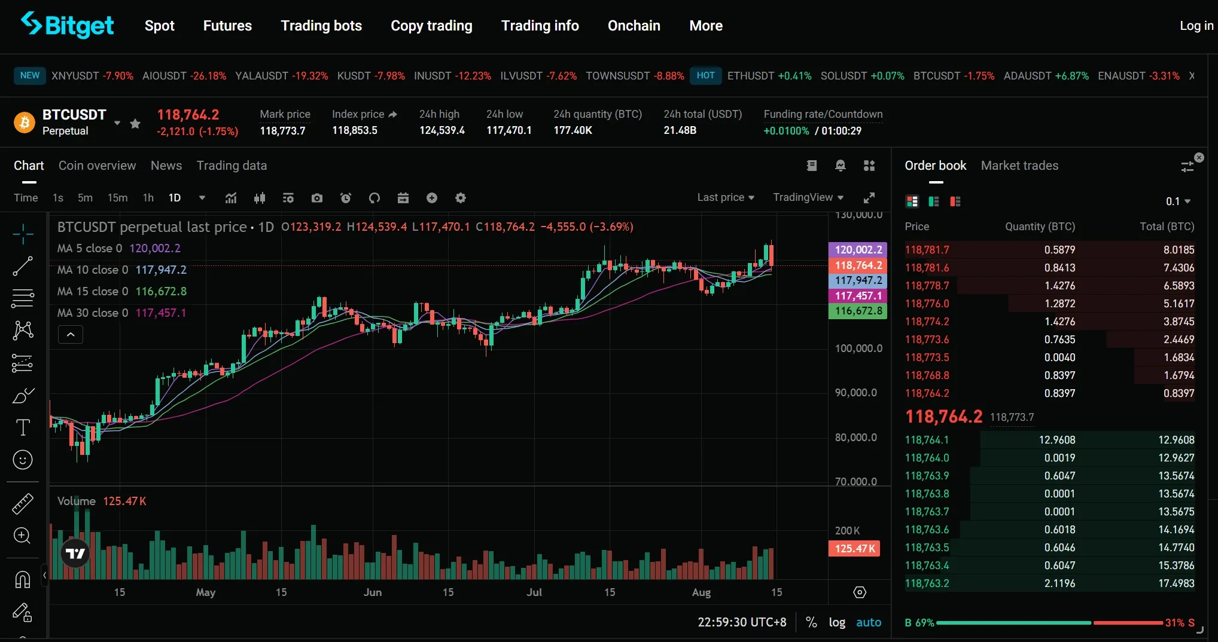Image resolution: width=1218 pixels, height=642 pixels.
Task: Open chart settings gear icon
Action: point(461,198)
